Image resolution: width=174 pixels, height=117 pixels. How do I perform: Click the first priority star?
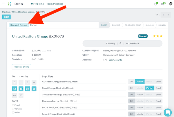point(154,36)
